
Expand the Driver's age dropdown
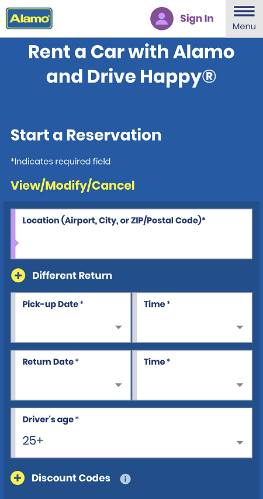[x=131, y=433]
